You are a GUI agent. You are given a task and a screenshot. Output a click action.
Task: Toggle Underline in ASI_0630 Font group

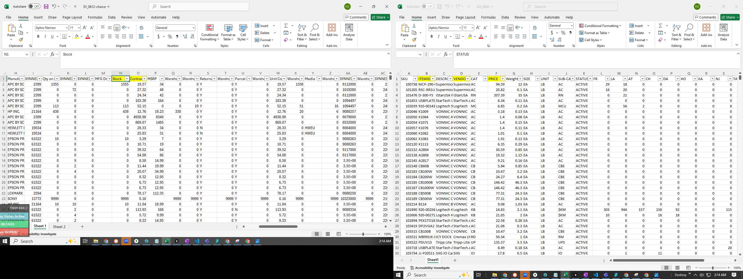coord(446,37)
